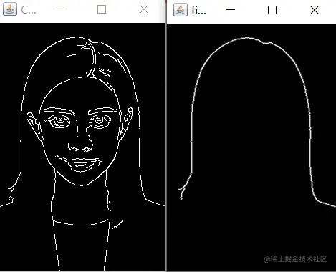This screenshot has width=336, height=272.
Task: Maximize the right contour window
Action: pyautogui.click(x=272, y=10)
